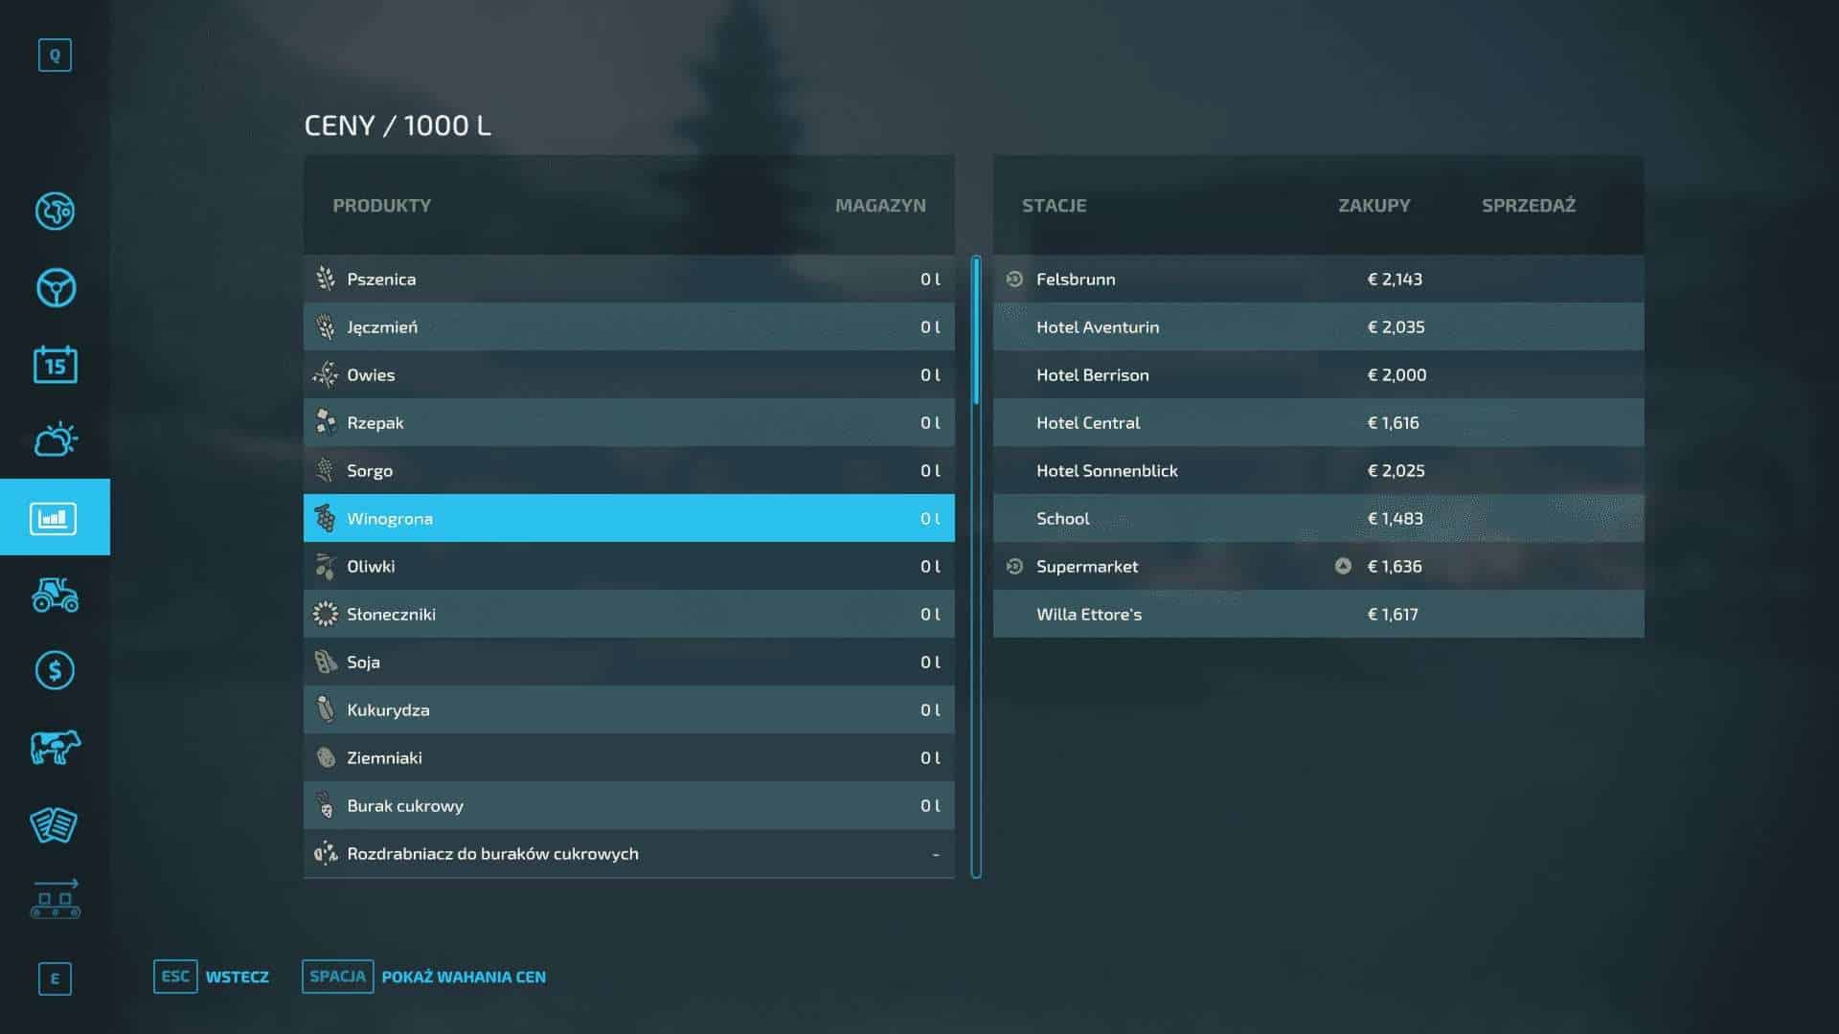Viewport: 1839px width, 1034px height.
Task: Open the steering wheel AI helpers icon
Action: (55, 287)
